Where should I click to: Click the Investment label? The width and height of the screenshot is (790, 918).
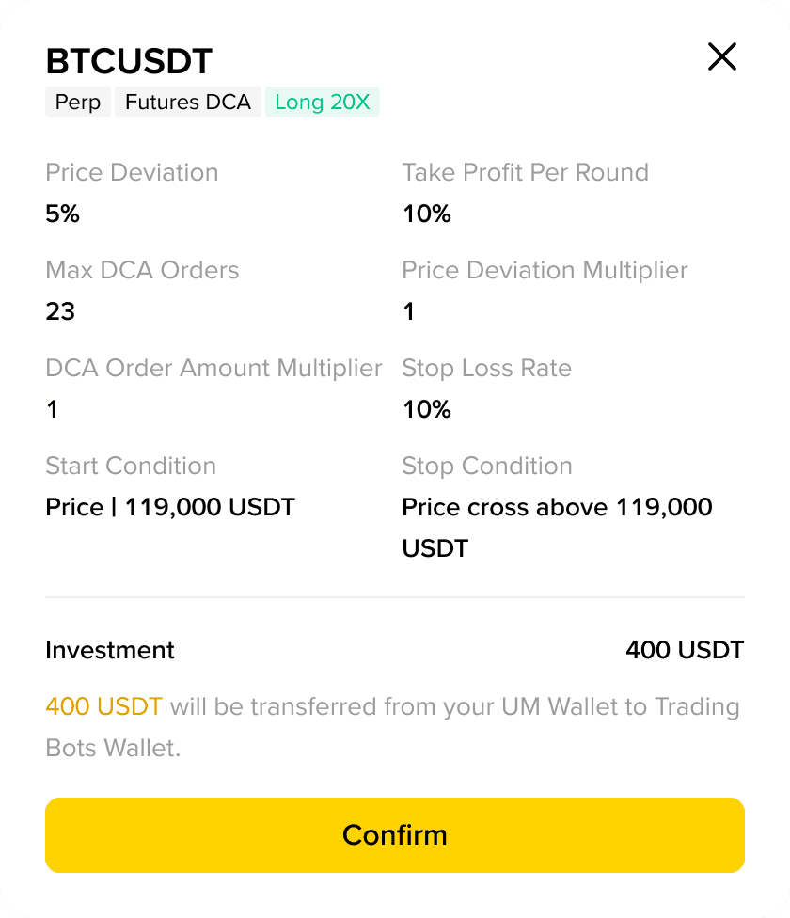coord(110,650)
